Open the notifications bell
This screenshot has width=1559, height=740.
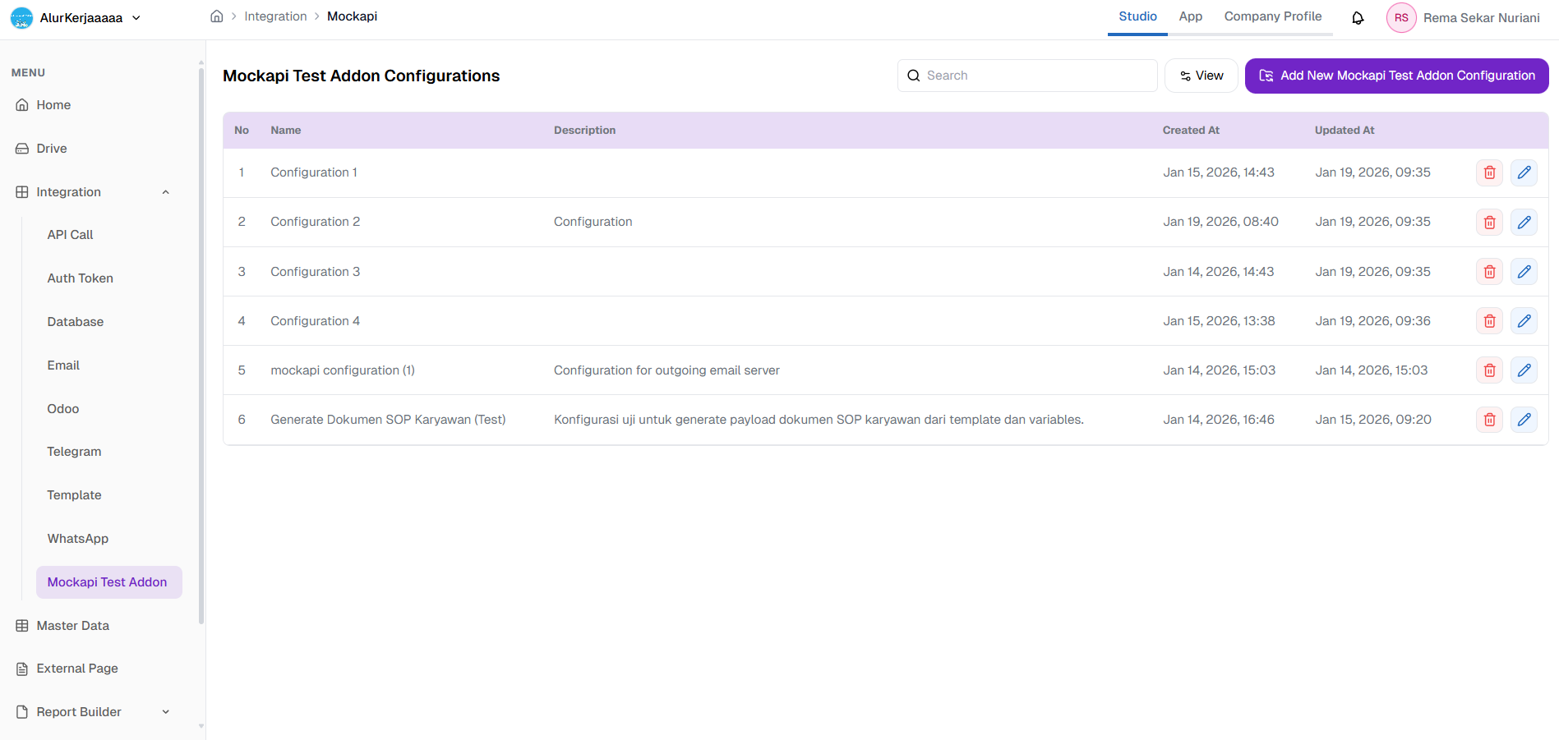pyautogui.click(x=1358, y=18)
